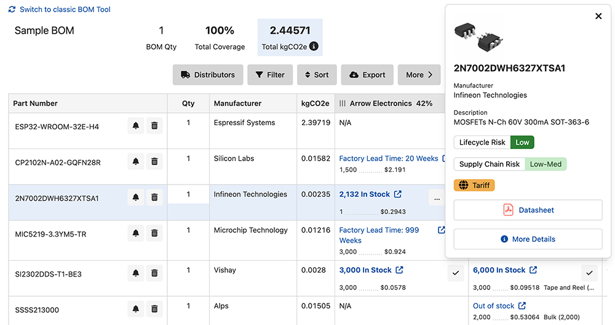Click the bell icon for 2N7002DWH6327XTSA1
Screen dimensions: 615x325
(136, 197)
